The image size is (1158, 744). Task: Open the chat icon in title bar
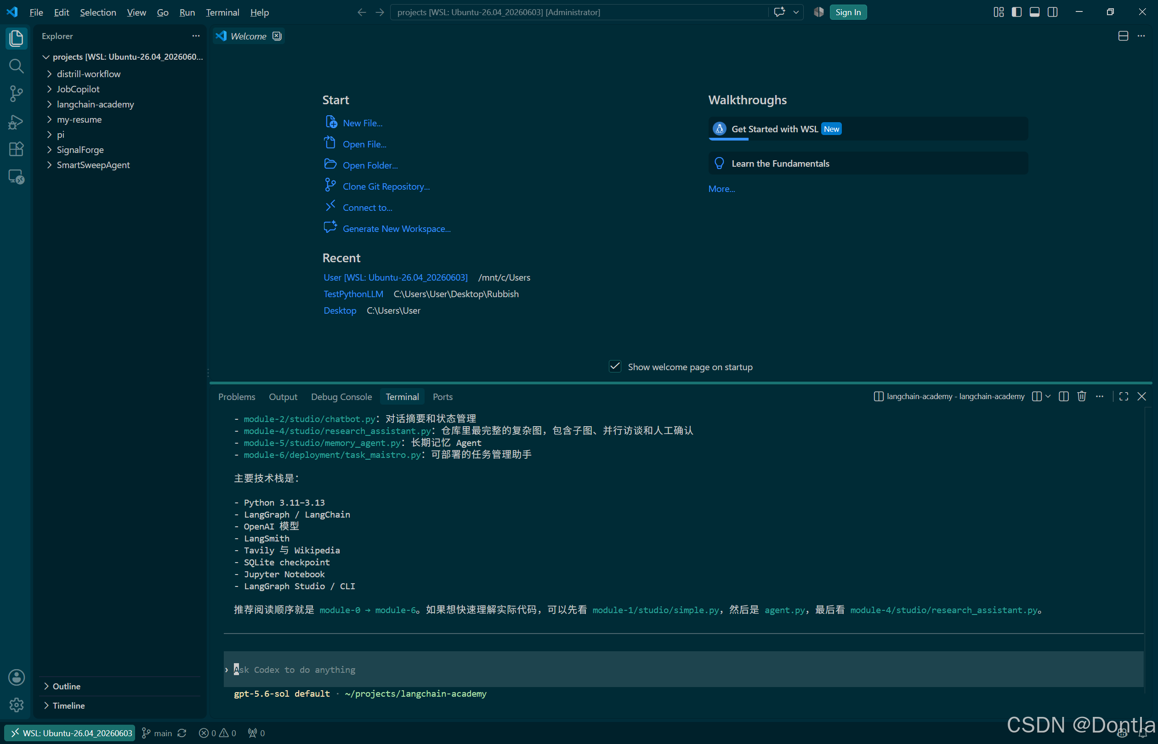click(779, 12)
